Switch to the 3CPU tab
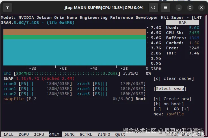The height and width of the screenshot is (138, 208). click(x=39, y=134)
